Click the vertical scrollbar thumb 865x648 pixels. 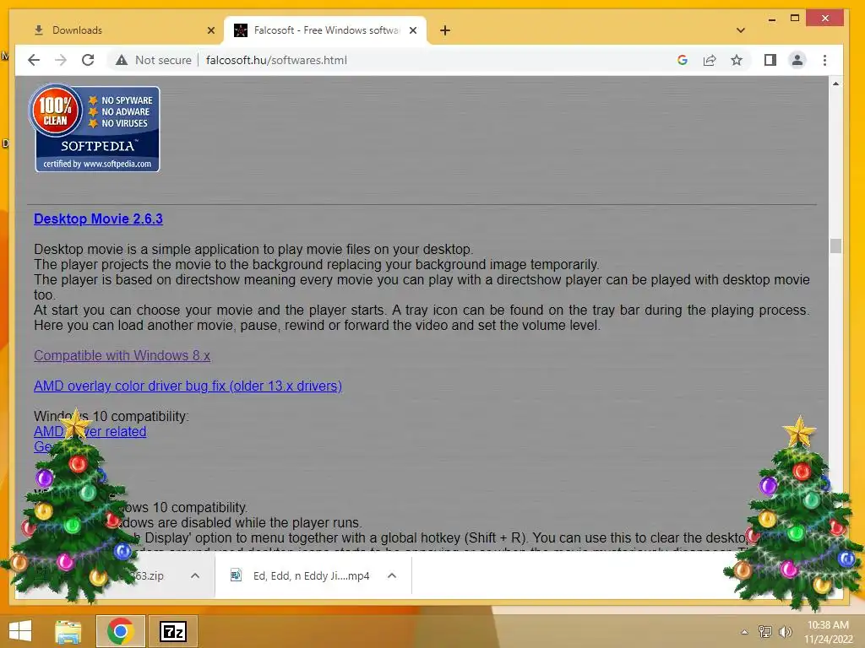(835, 246)
